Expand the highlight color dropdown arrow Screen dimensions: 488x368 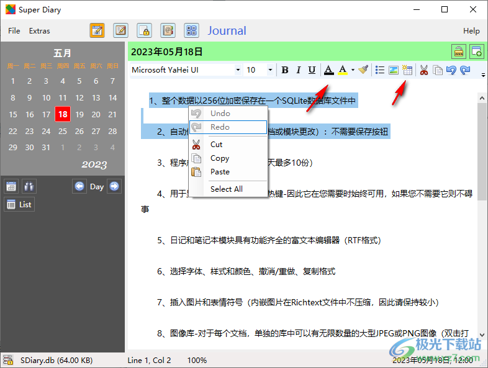click(353, 70)
